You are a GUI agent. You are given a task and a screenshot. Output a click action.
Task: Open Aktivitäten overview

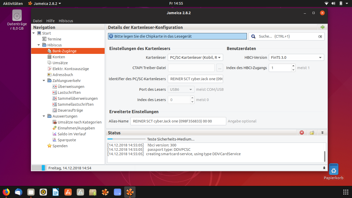13,3
